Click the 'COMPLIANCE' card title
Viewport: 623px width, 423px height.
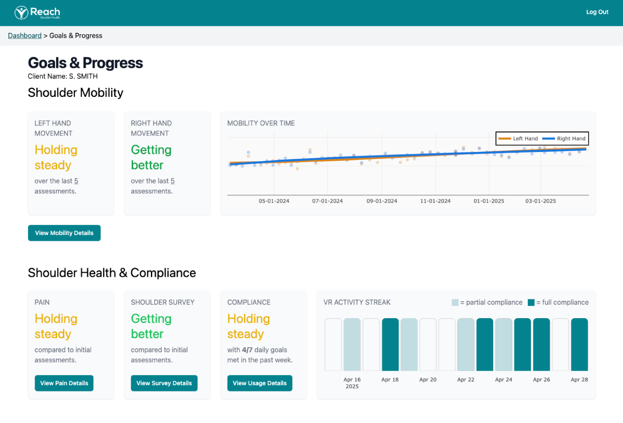pyautogui.click(x=249, y=303)
